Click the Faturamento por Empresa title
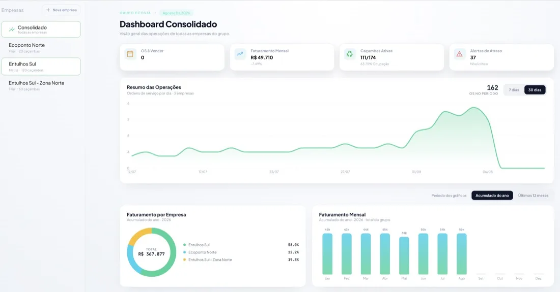 156,215
